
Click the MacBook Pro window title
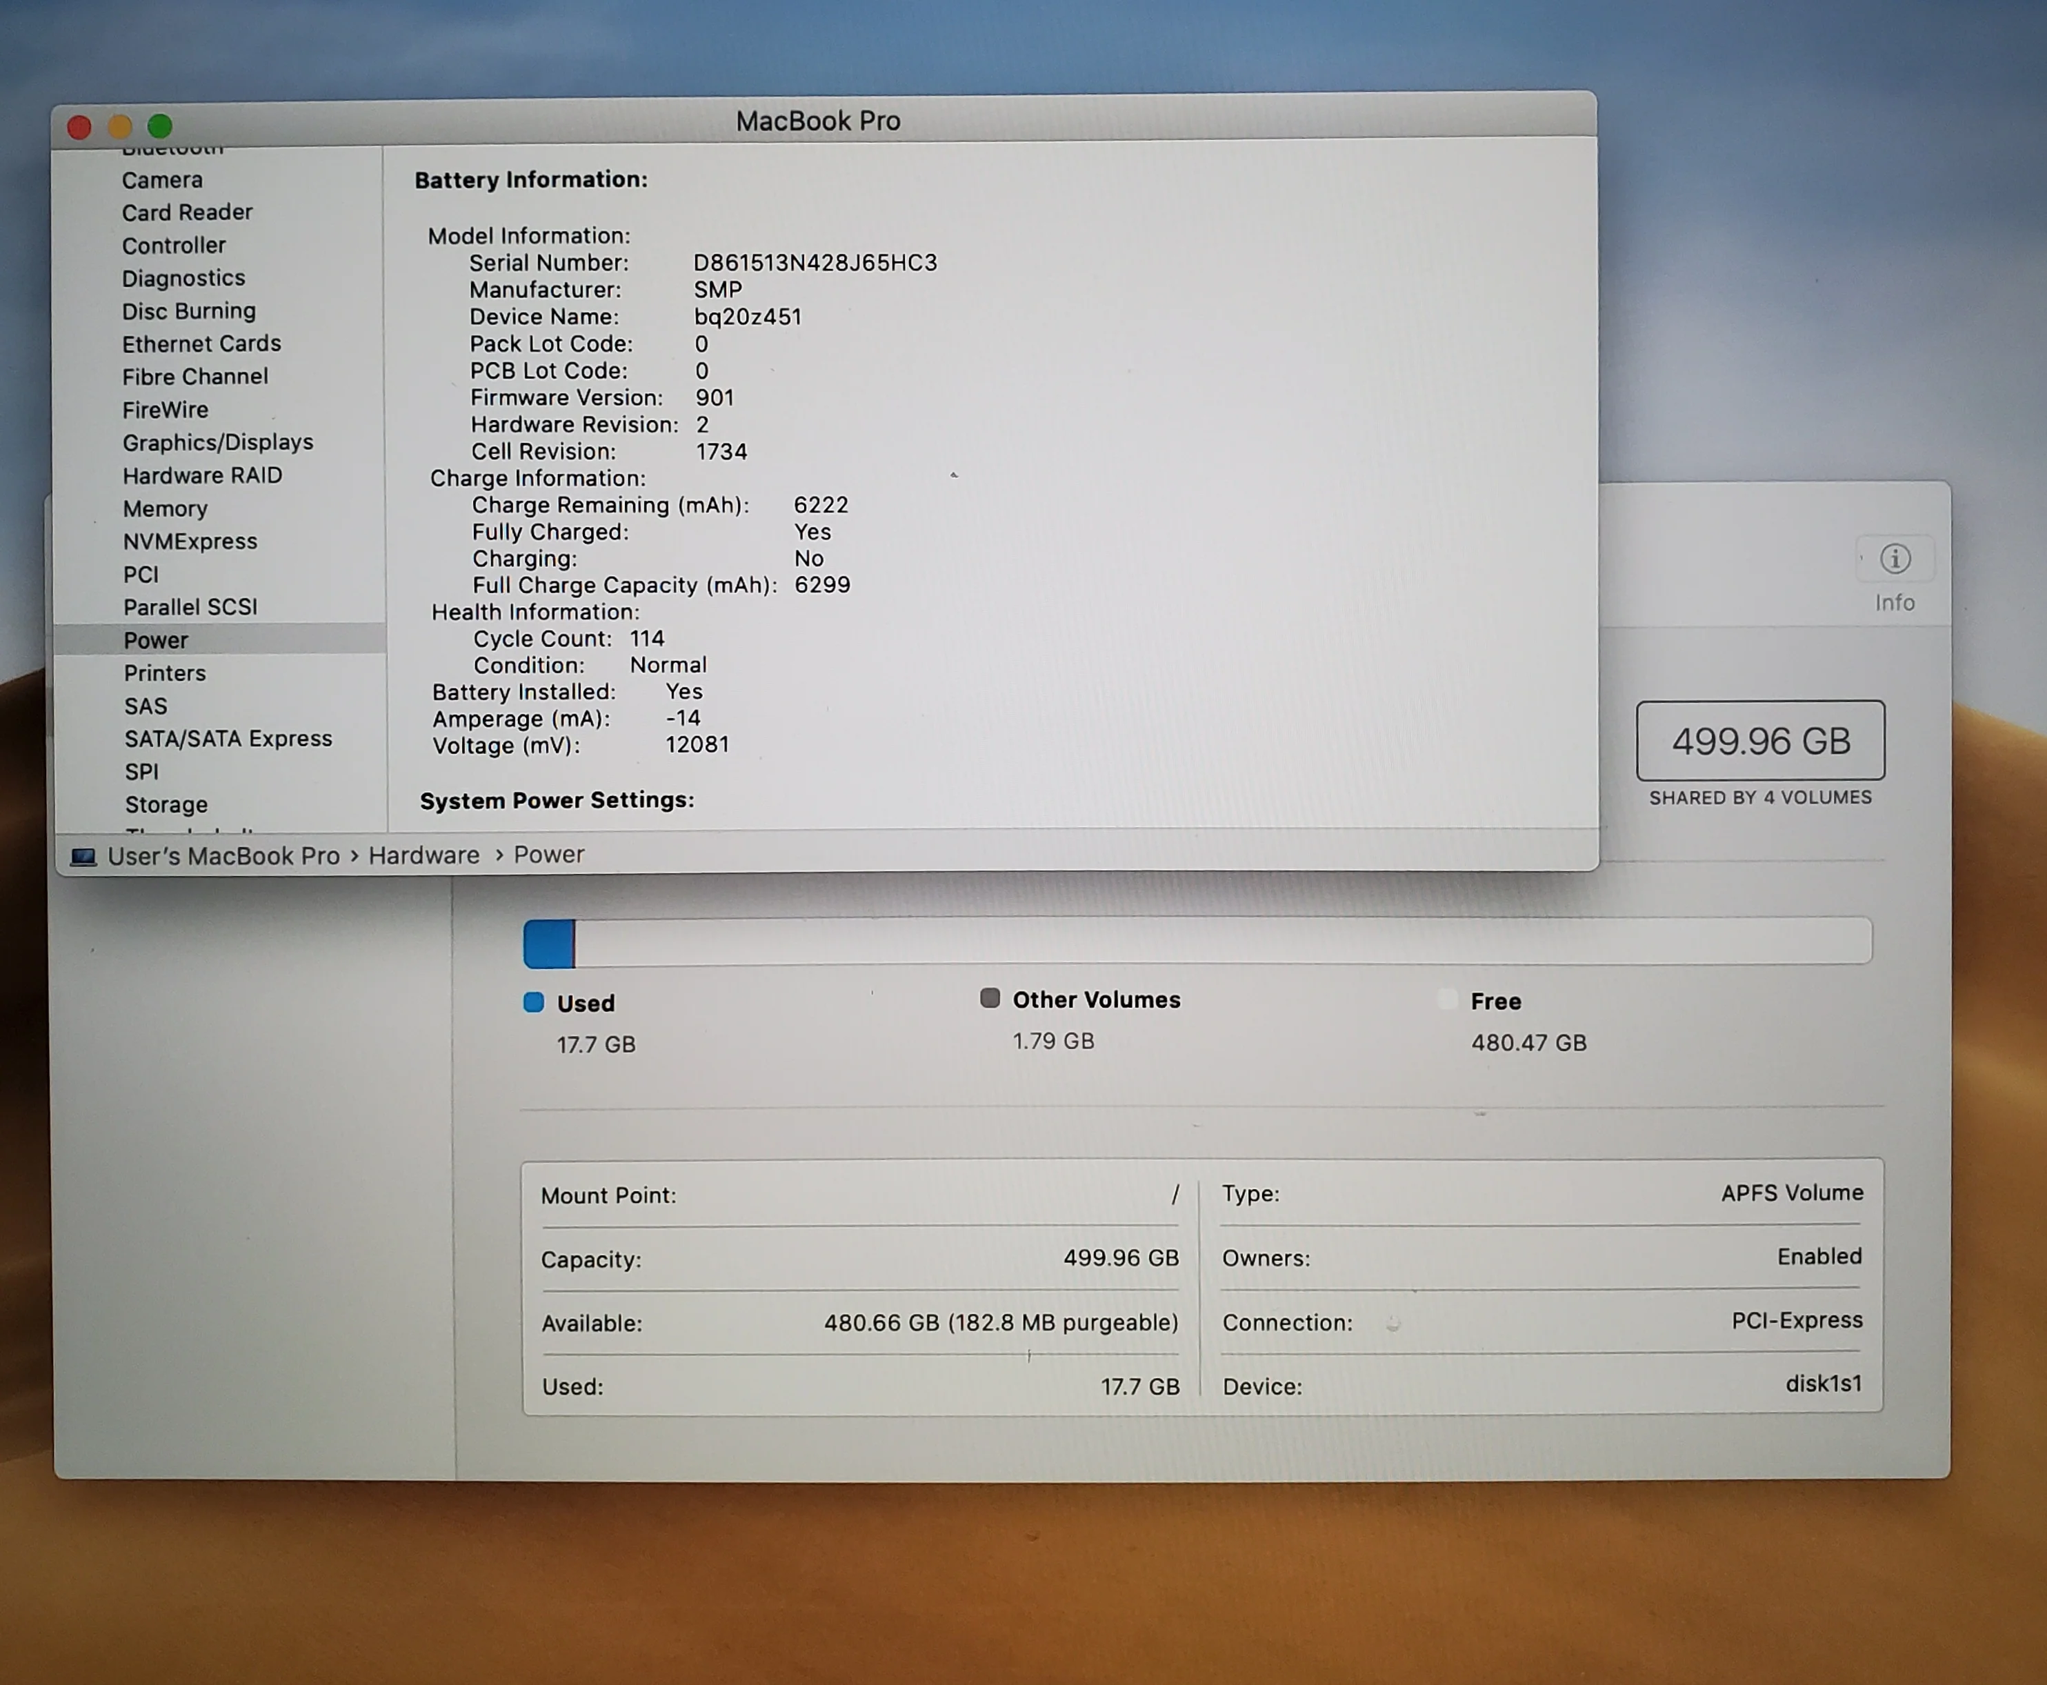(x=818, y=121)
